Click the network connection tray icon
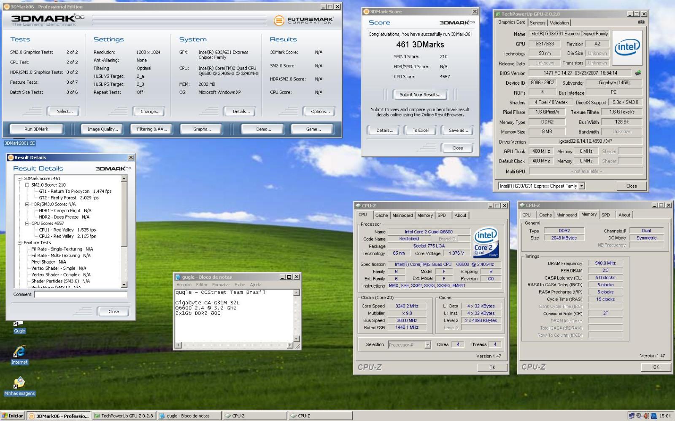The width and height of the screenshot is (675, 421). (631, 416)
